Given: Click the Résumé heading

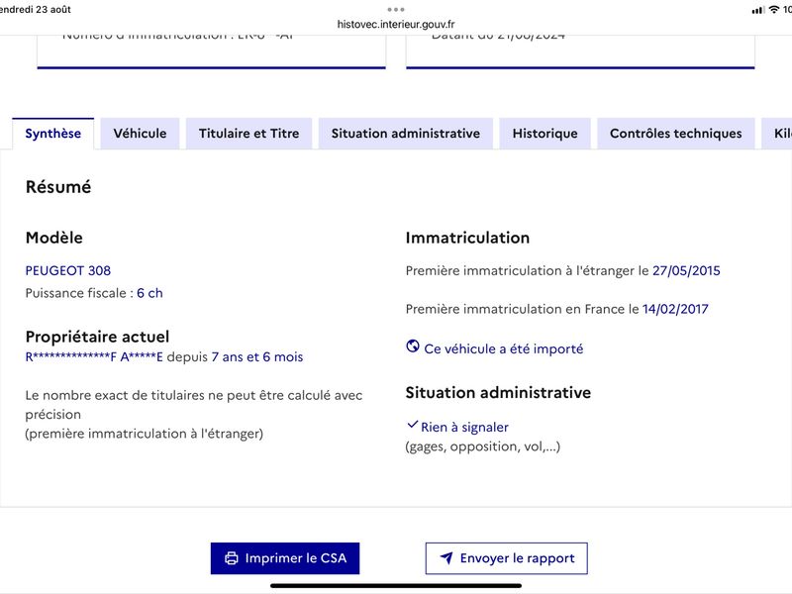Looking at the screenshot, I should (58, 187).
